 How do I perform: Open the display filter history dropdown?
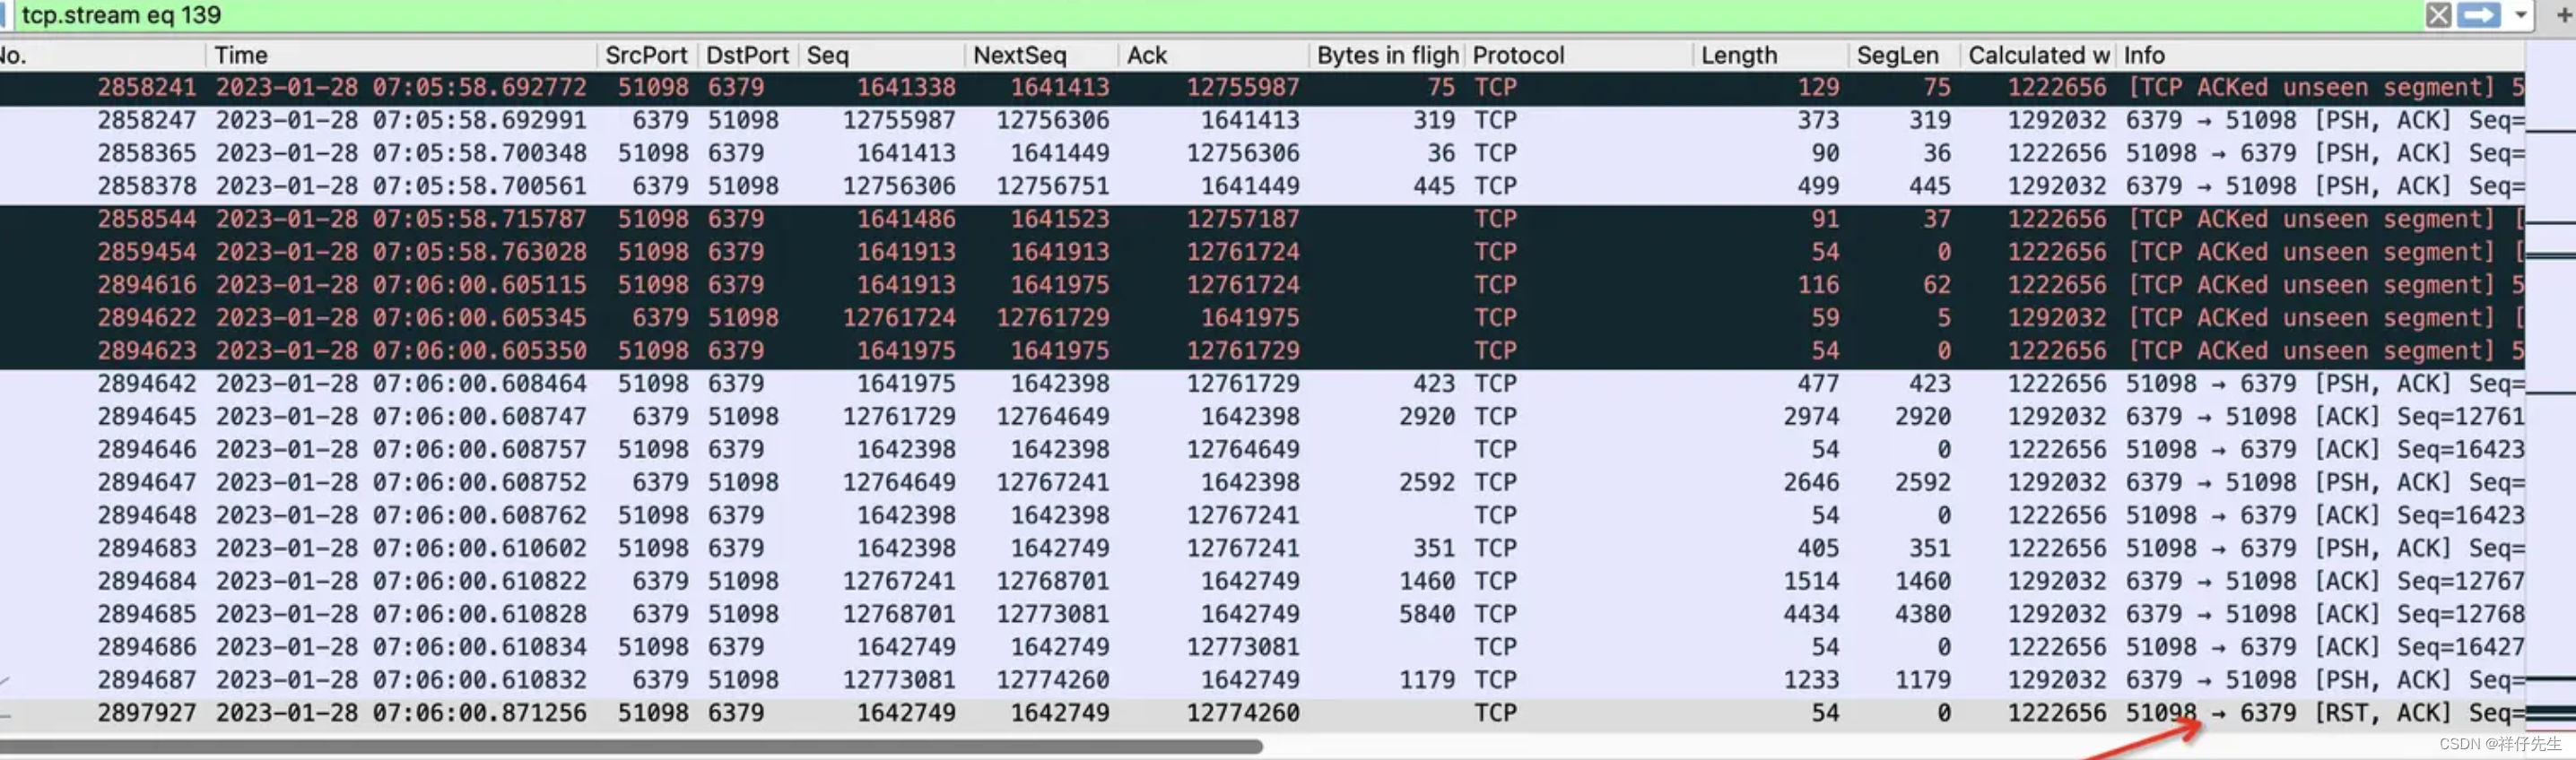2520,15
